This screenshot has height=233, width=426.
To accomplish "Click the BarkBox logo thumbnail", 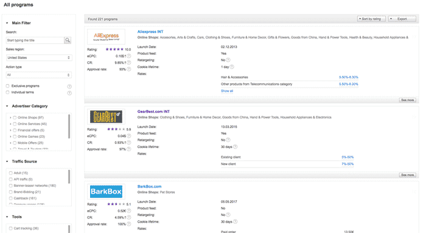I will (x=106, y=192).
